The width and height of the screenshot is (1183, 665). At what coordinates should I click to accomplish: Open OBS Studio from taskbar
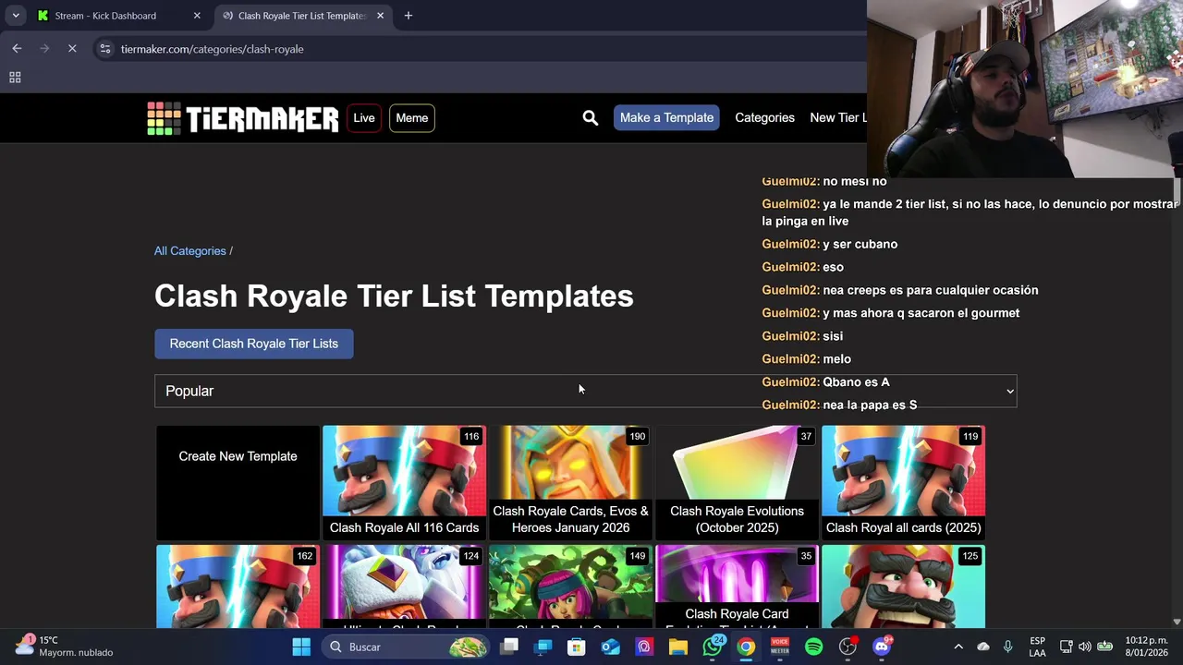point(848,647)
